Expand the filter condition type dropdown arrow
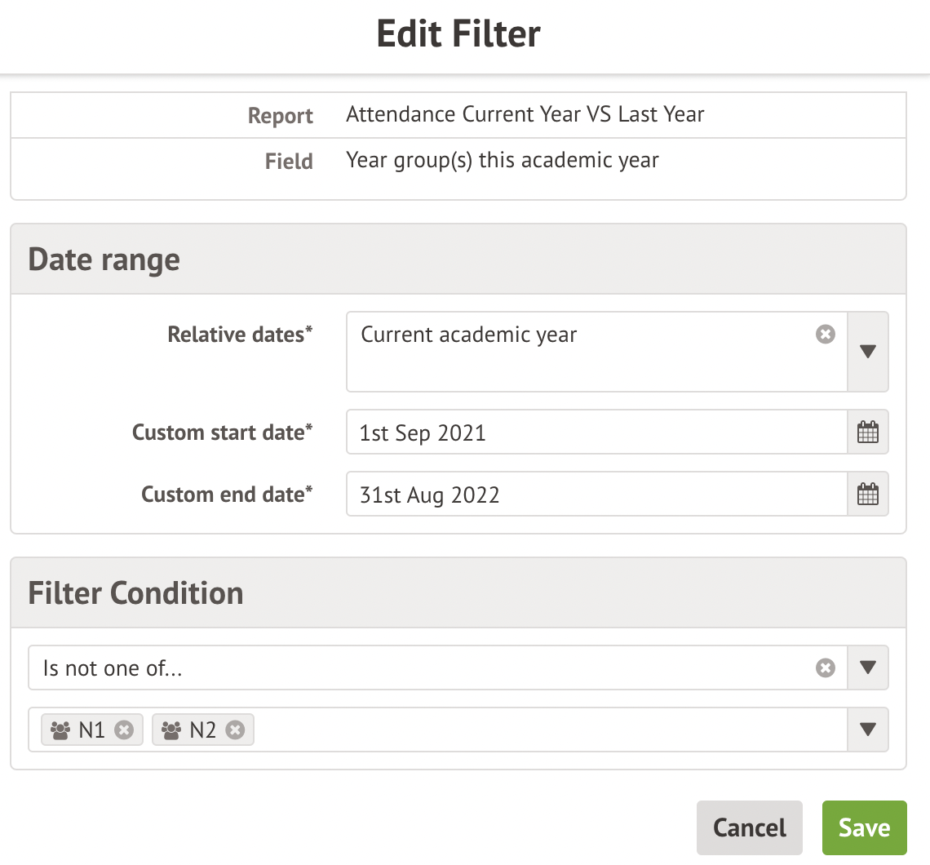The image size is (930, 865). [868, 668]
